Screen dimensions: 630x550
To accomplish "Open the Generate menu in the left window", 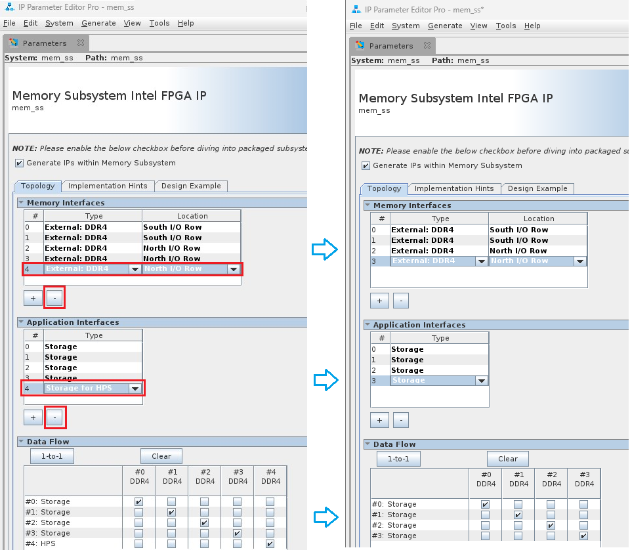I will (x=98, y=23).
